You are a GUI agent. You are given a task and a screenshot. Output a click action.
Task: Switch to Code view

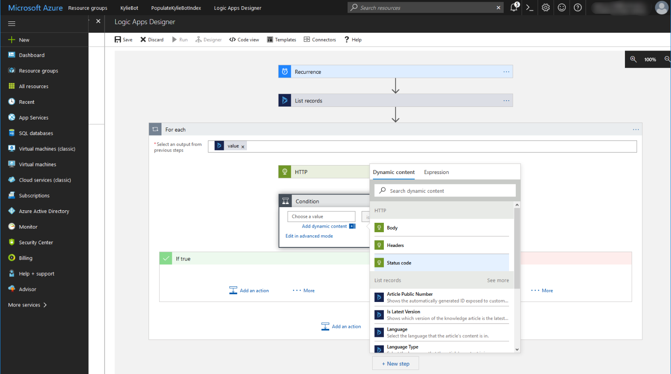pyautogui.click(x=244, y=40)
